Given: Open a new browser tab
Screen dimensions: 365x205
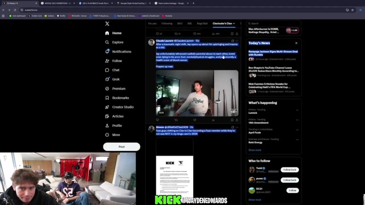Looking at the screenshot, I should pyautogui.click(x=193, y=3).
